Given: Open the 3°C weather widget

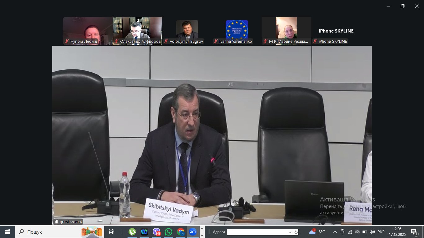Looking at the screenshot, I should tap(317, 232).
